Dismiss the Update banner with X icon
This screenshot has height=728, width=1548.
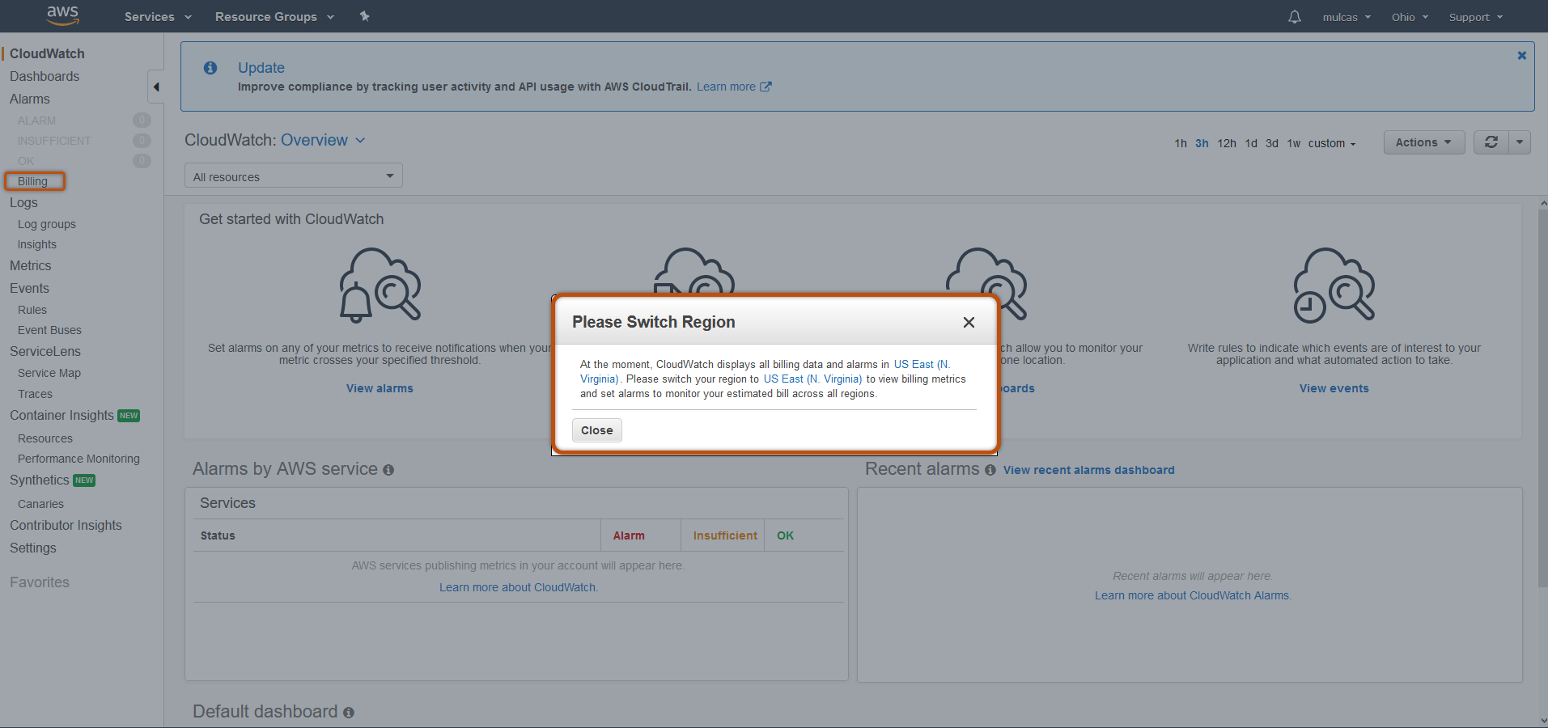pyautogui.click(x=1521, y=56)
